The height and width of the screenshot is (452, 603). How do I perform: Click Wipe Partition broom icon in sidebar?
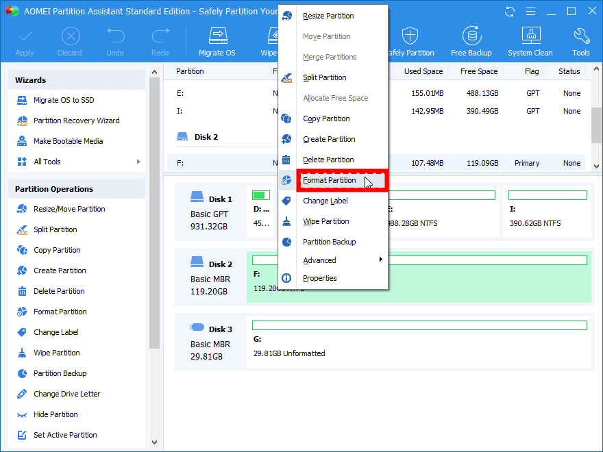coord(22,353)
